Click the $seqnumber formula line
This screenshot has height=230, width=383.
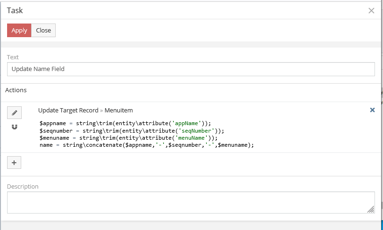pyautogui.click(x=132, y=131)
